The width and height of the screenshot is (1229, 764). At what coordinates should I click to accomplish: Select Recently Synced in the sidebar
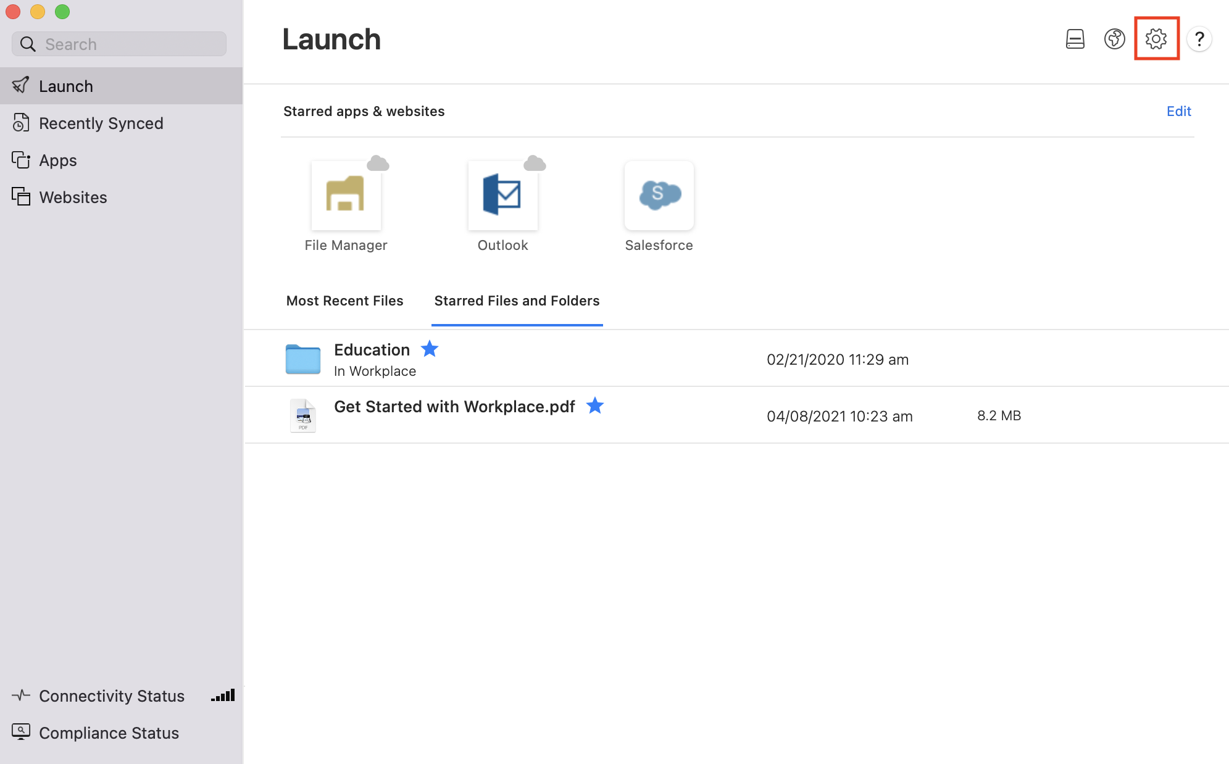101,123
